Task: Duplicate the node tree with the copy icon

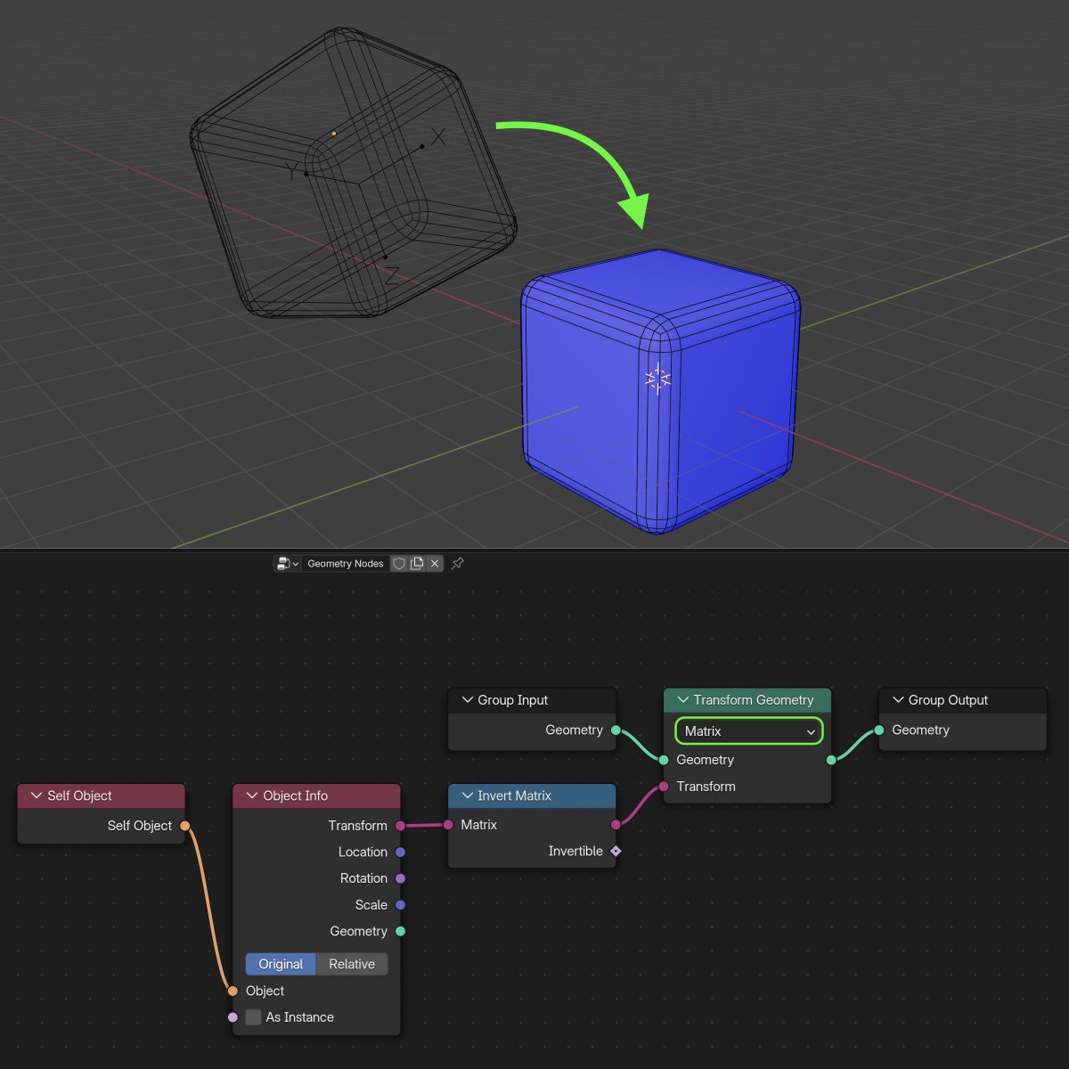Action: point(416,563)
